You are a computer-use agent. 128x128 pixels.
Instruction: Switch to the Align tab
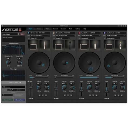pyautogui.click(x=48, y=29)
